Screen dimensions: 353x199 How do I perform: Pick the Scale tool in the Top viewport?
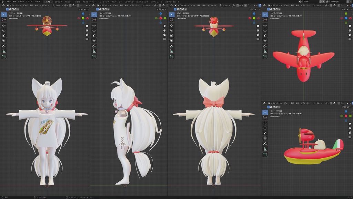(265, 35)
